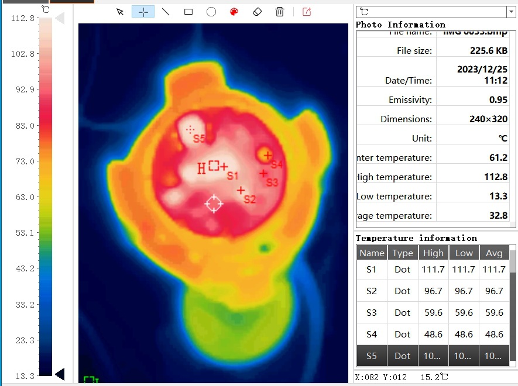The image size is (518, 386).
Task: Select the S4 row in temperature table
Action: [x=433, y=335]
